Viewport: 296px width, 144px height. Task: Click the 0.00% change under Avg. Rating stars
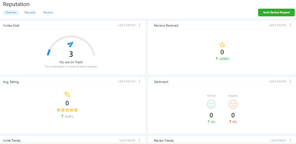coord(69,117)
